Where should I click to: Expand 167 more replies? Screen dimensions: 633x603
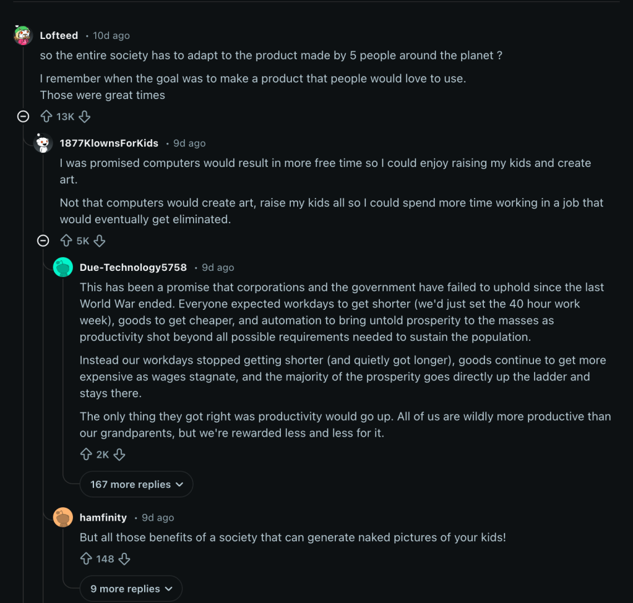pos(136,484)
